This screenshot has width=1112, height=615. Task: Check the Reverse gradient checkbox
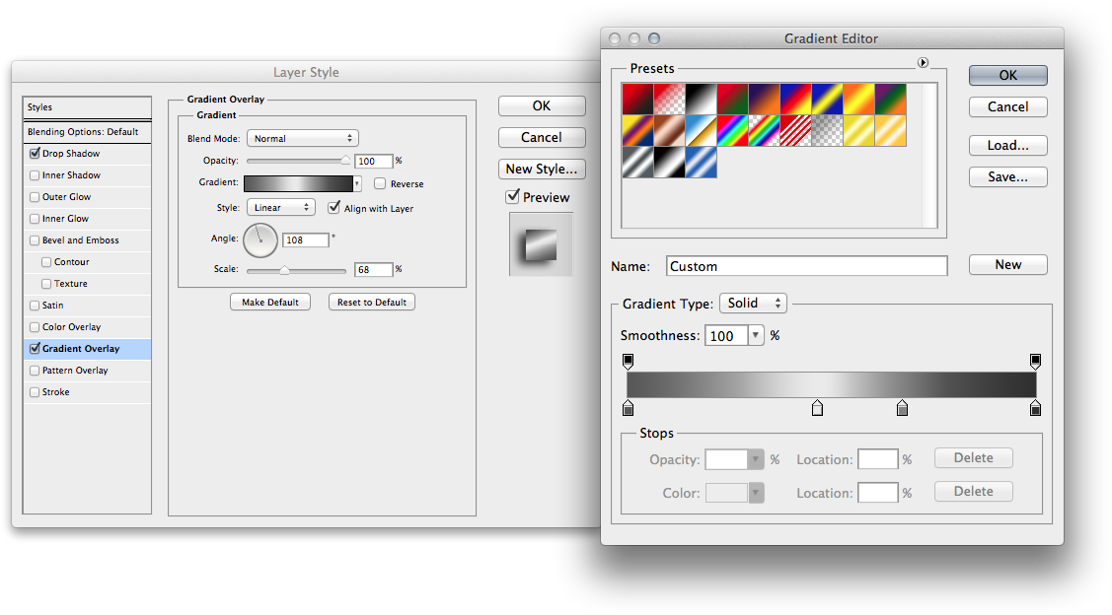click(x=380, y=183)
